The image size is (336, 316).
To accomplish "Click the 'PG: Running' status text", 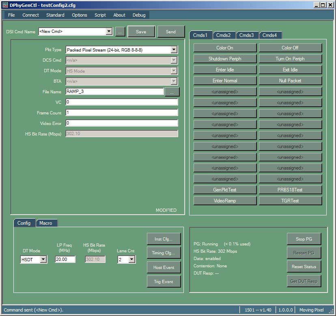I will [205, 244].
